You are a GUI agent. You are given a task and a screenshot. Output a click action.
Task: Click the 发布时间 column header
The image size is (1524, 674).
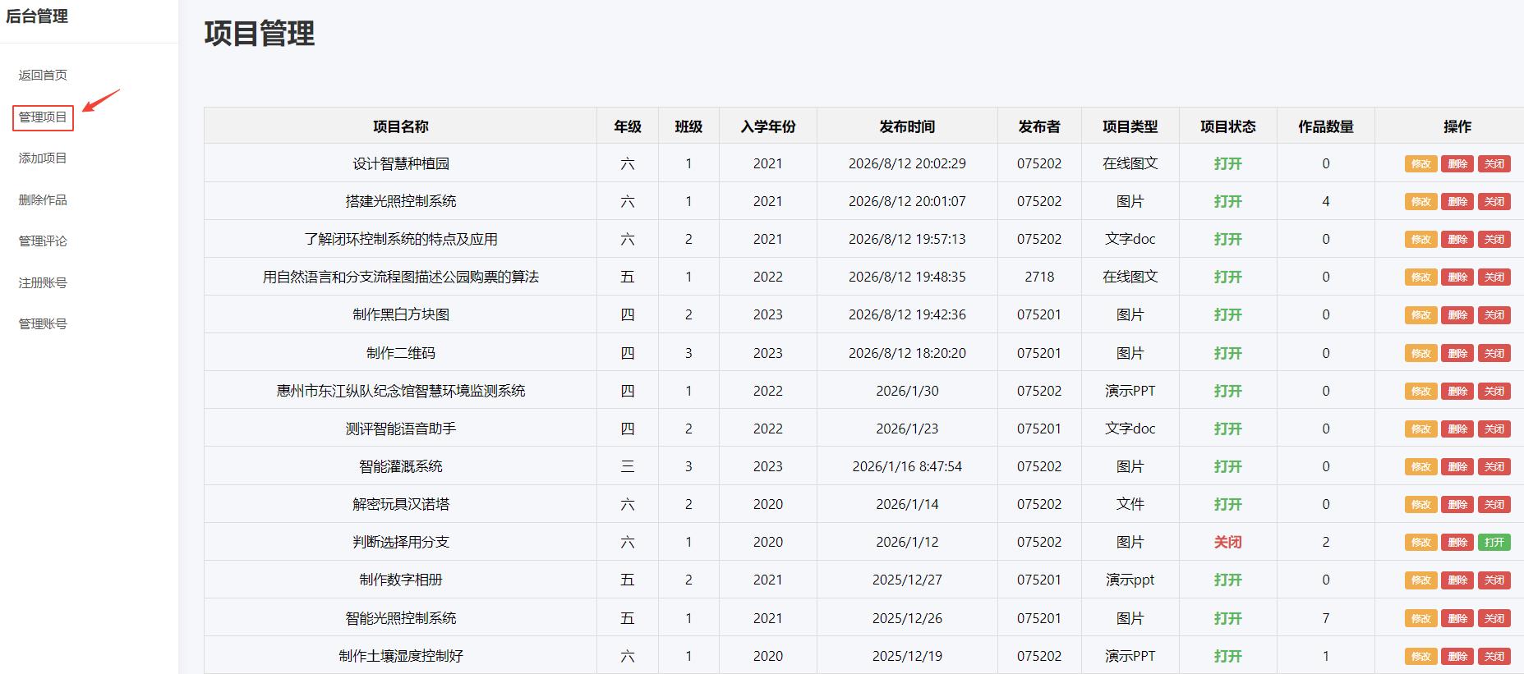(x=907, y=126)
